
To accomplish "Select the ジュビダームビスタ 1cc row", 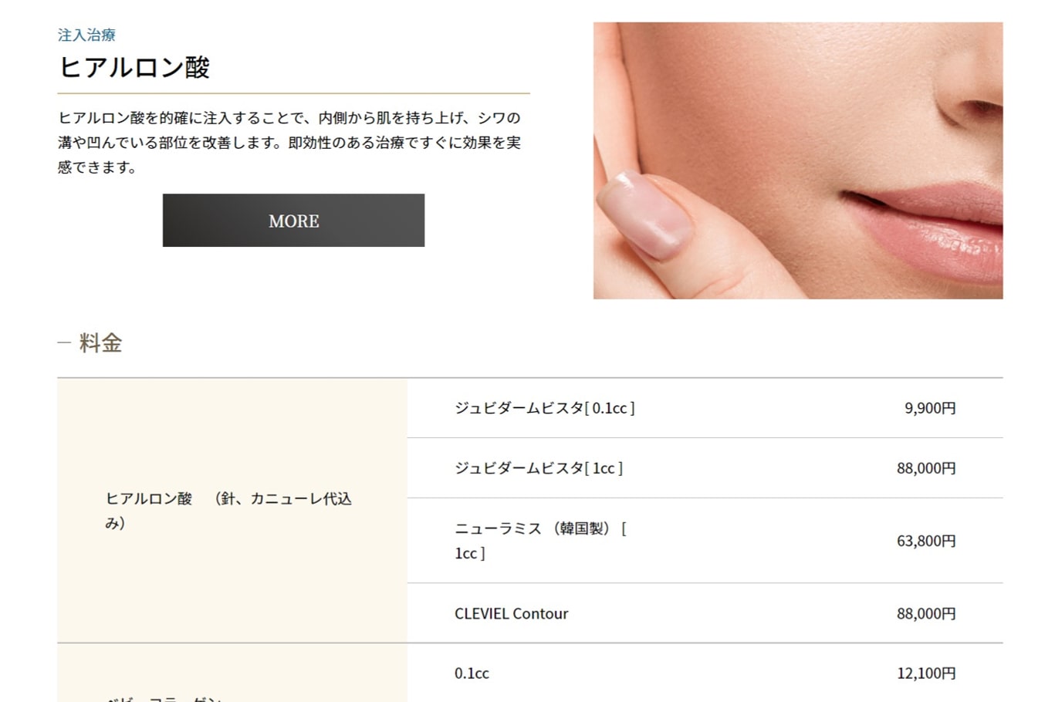I will point(705,468).
